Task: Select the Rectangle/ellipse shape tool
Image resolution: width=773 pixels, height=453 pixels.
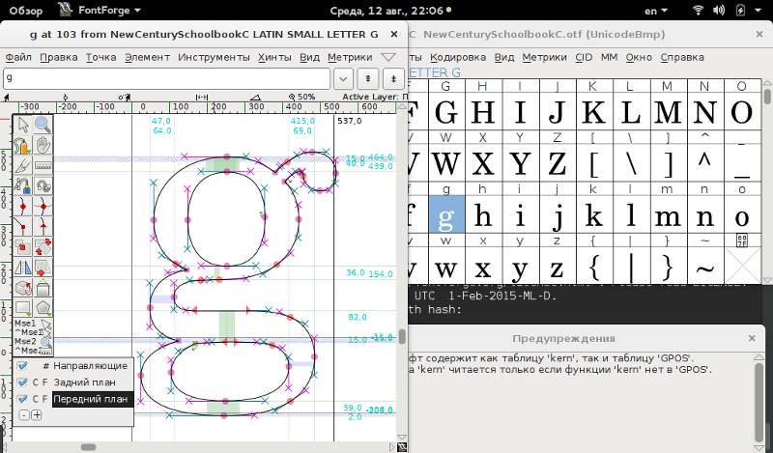Action: [x=22, y=307]
